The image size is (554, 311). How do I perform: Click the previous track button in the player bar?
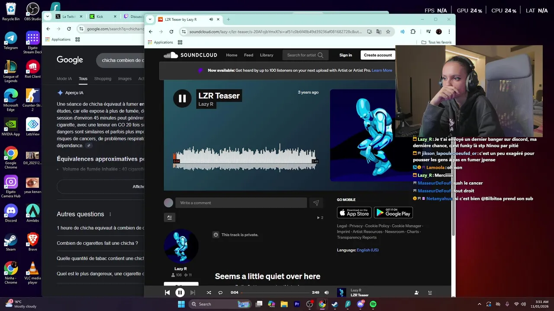point(167,292)
